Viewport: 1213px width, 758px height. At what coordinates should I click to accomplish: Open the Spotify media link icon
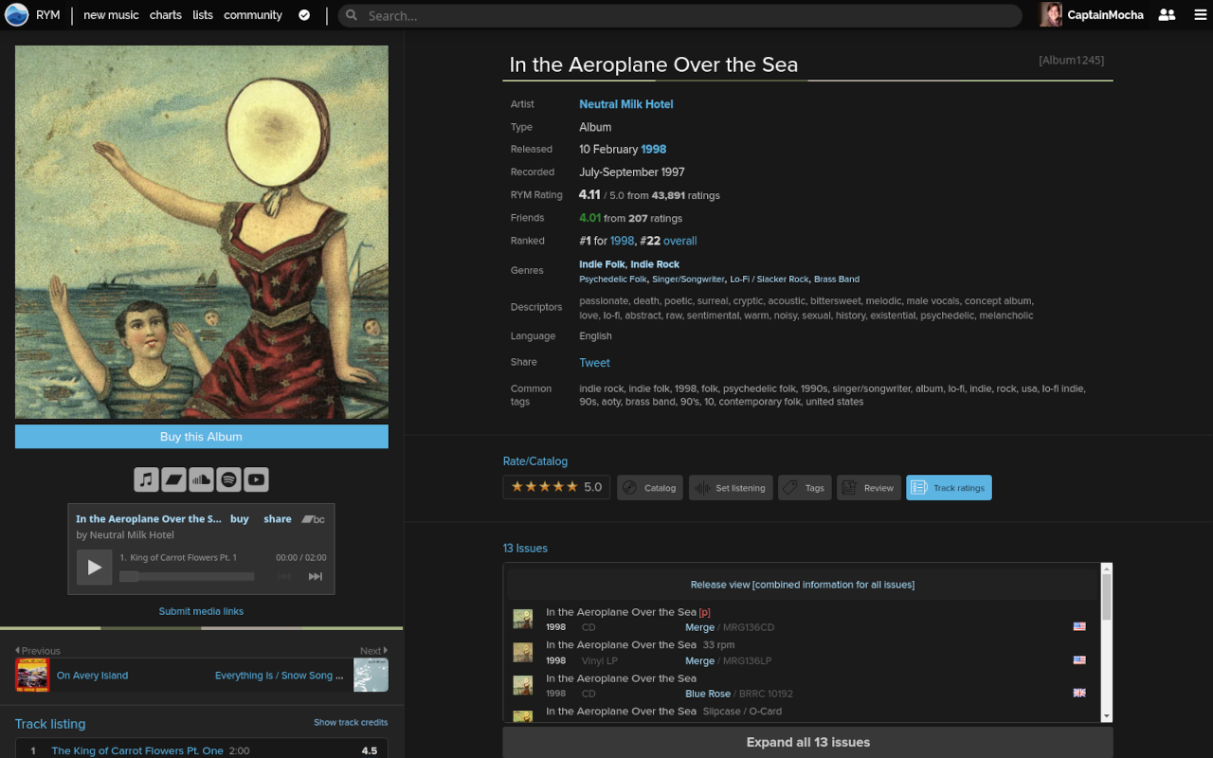coord(228,479)
